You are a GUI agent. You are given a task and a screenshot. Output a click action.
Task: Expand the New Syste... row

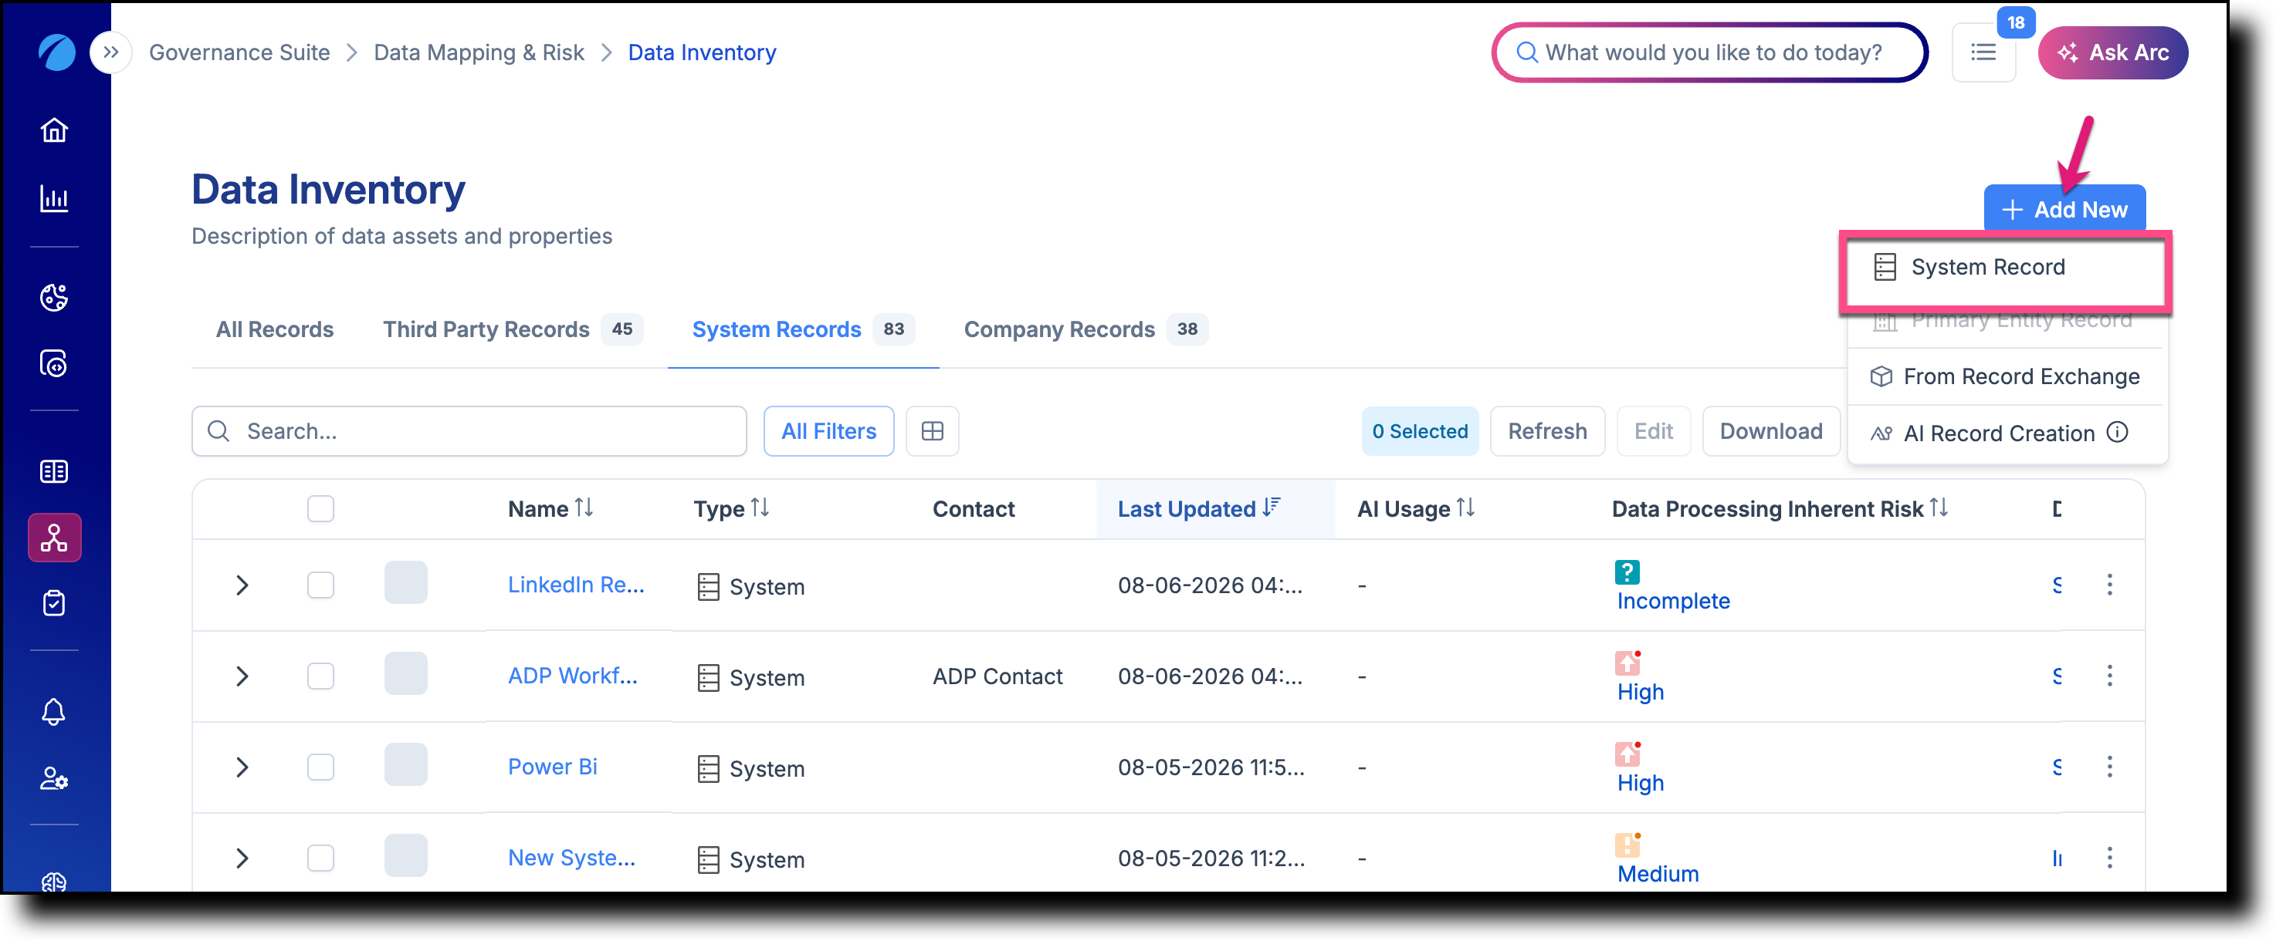(242, 857)
